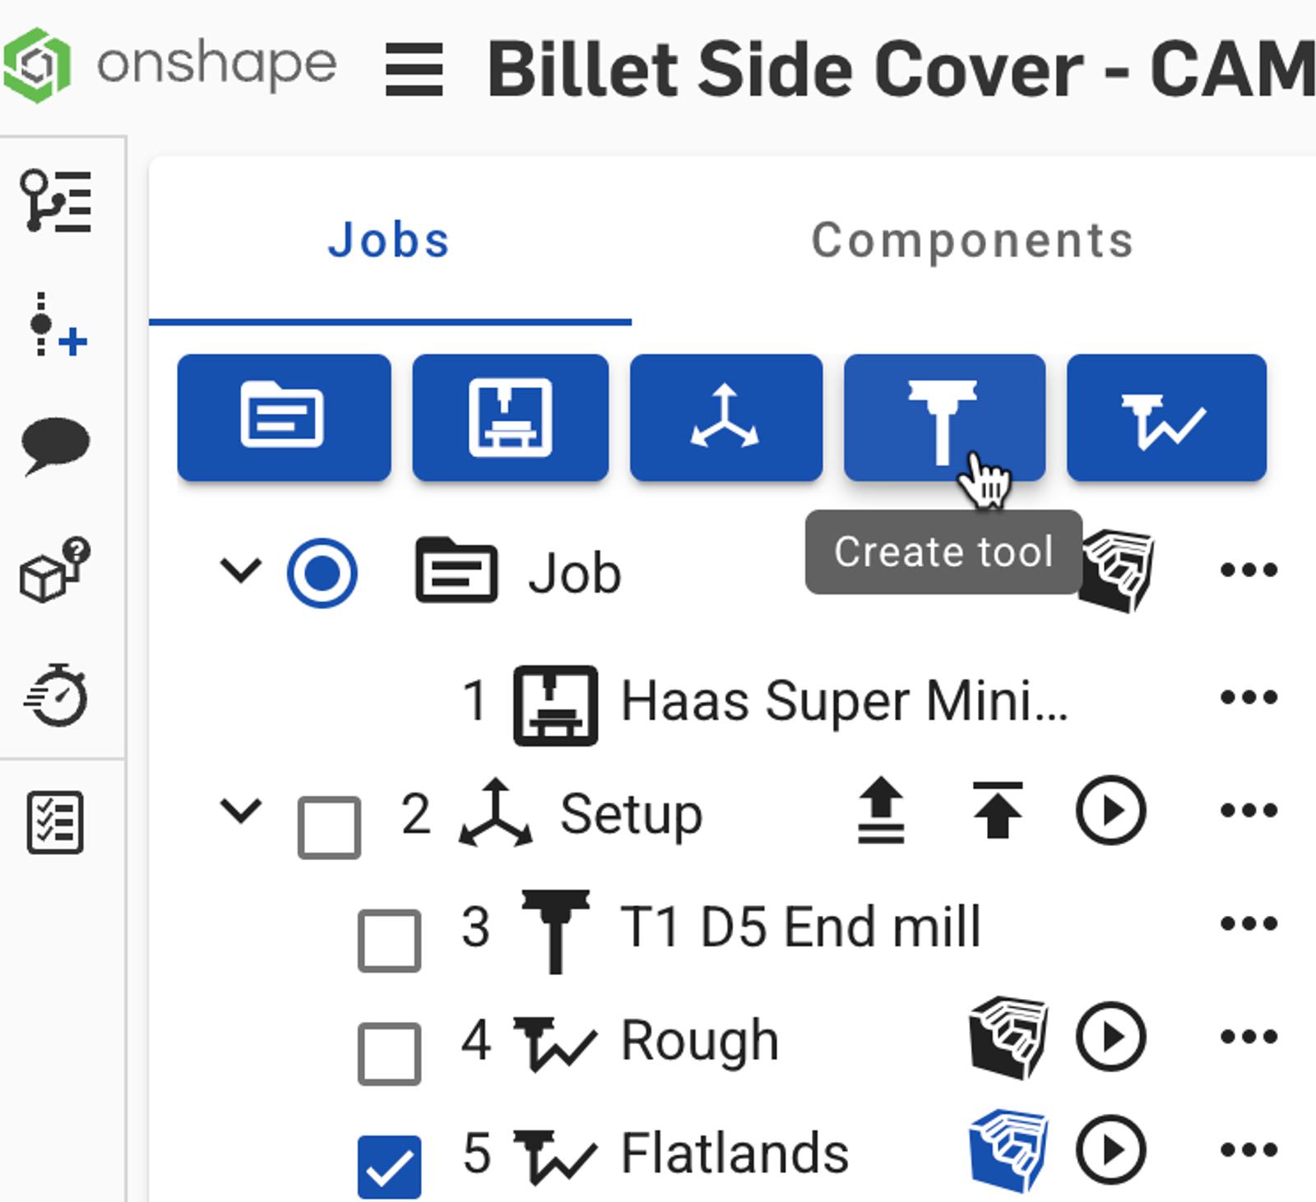
Task: Open the Haas Super Mini options menu
Action: coord(1248,698)
